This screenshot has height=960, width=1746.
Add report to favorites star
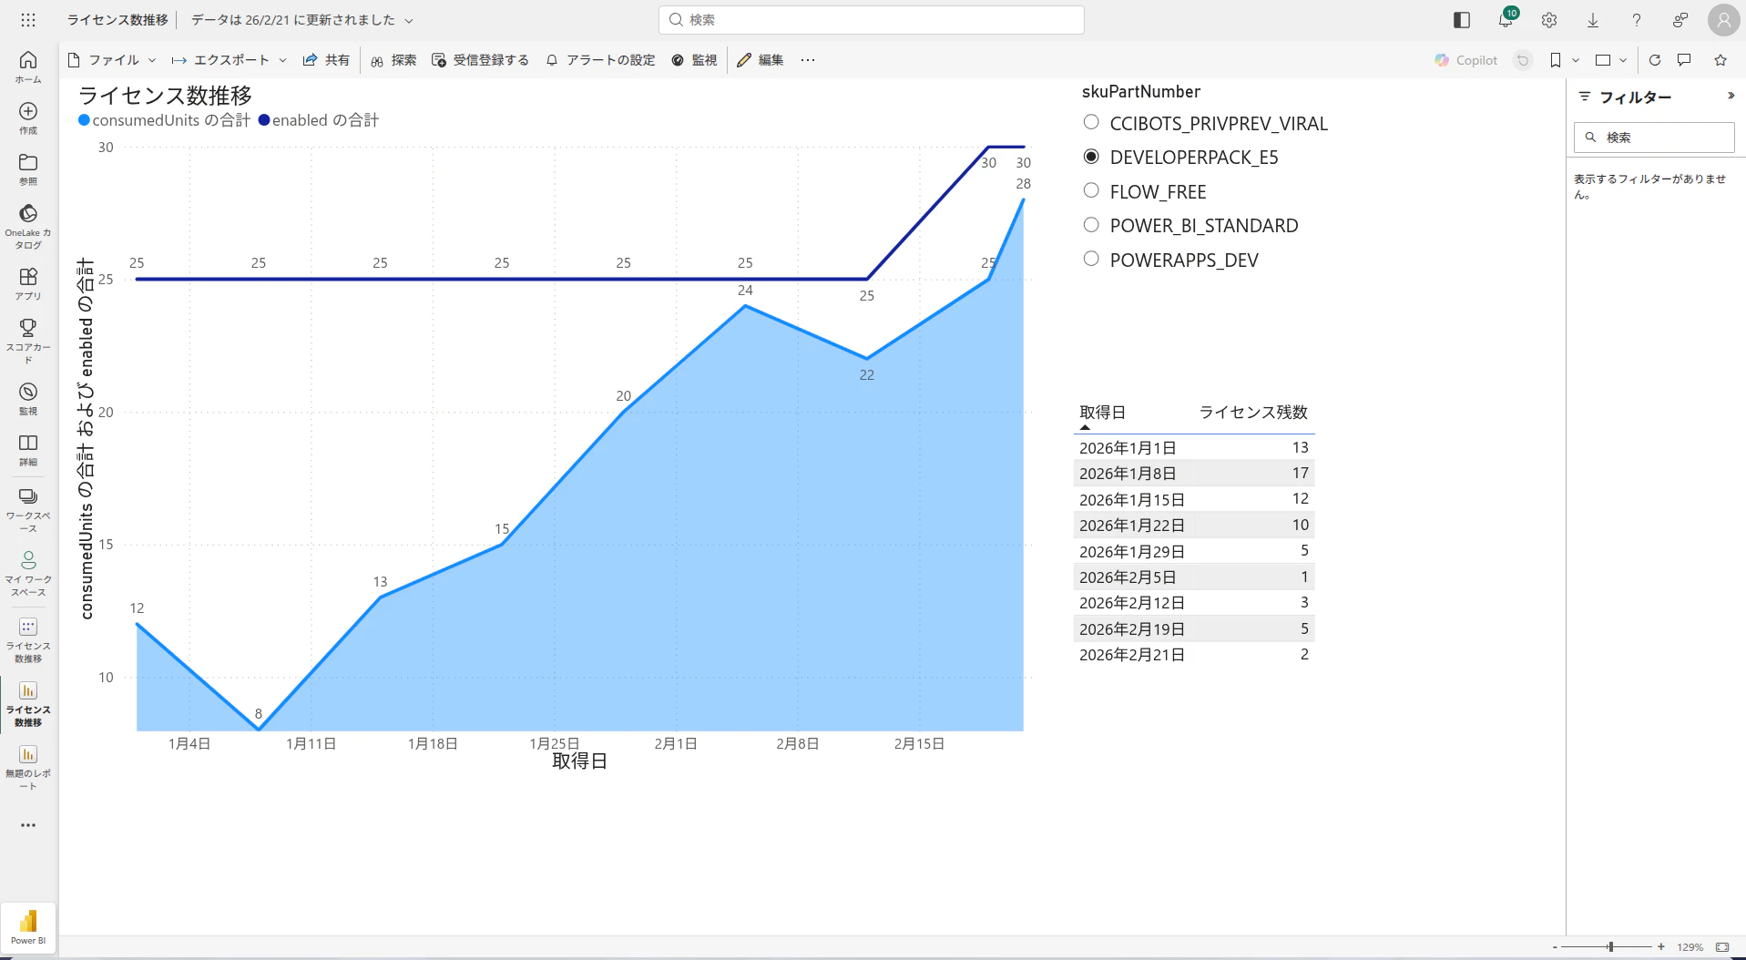coord(1720,60)
